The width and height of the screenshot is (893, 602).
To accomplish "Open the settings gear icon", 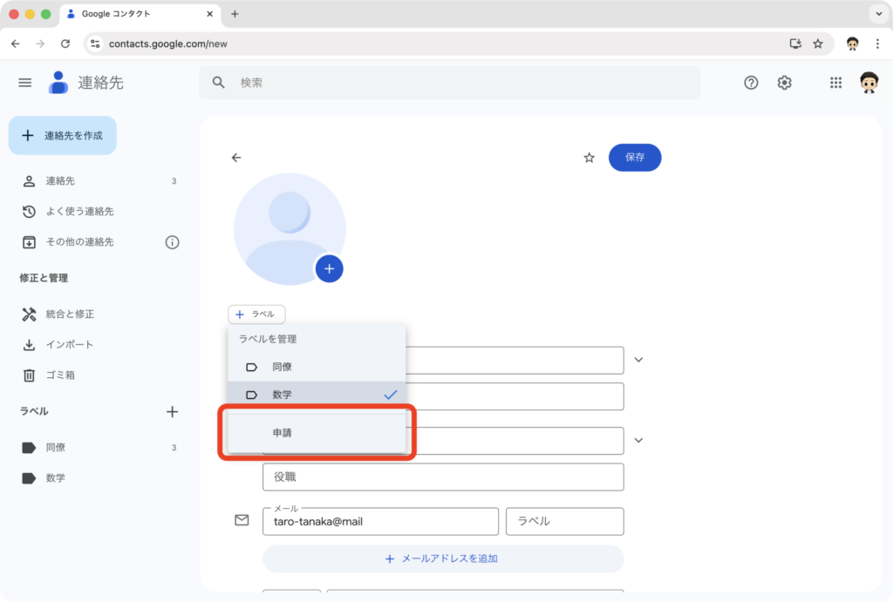I will (785, 83).
